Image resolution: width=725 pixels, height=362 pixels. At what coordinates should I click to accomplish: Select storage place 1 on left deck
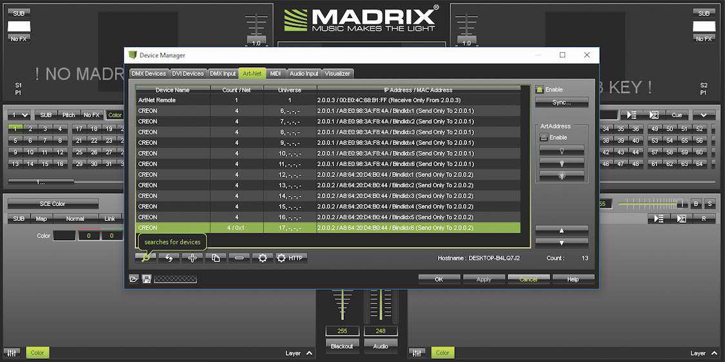tap(15, 129)
